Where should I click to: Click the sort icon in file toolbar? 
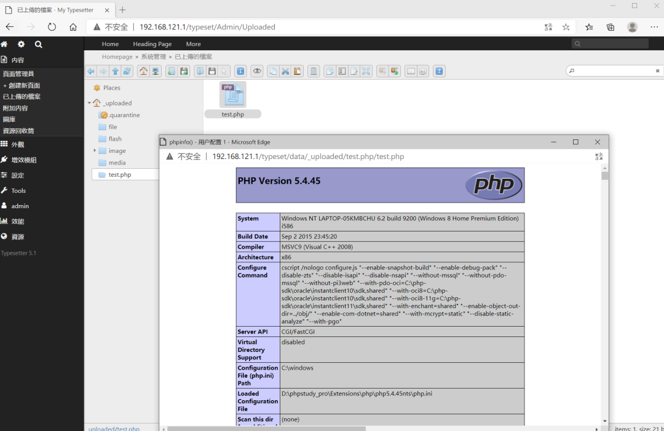click(422, 71)
